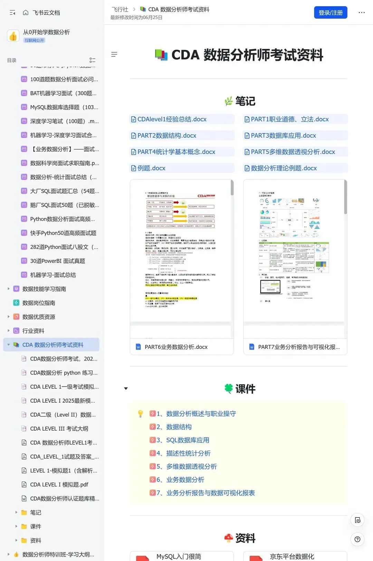Collapse the 课件 section triangle

pos(126,388)
